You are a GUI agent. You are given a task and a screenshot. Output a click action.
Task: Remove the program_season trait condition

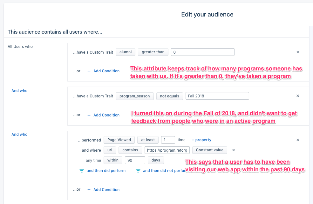click(298, 96)
